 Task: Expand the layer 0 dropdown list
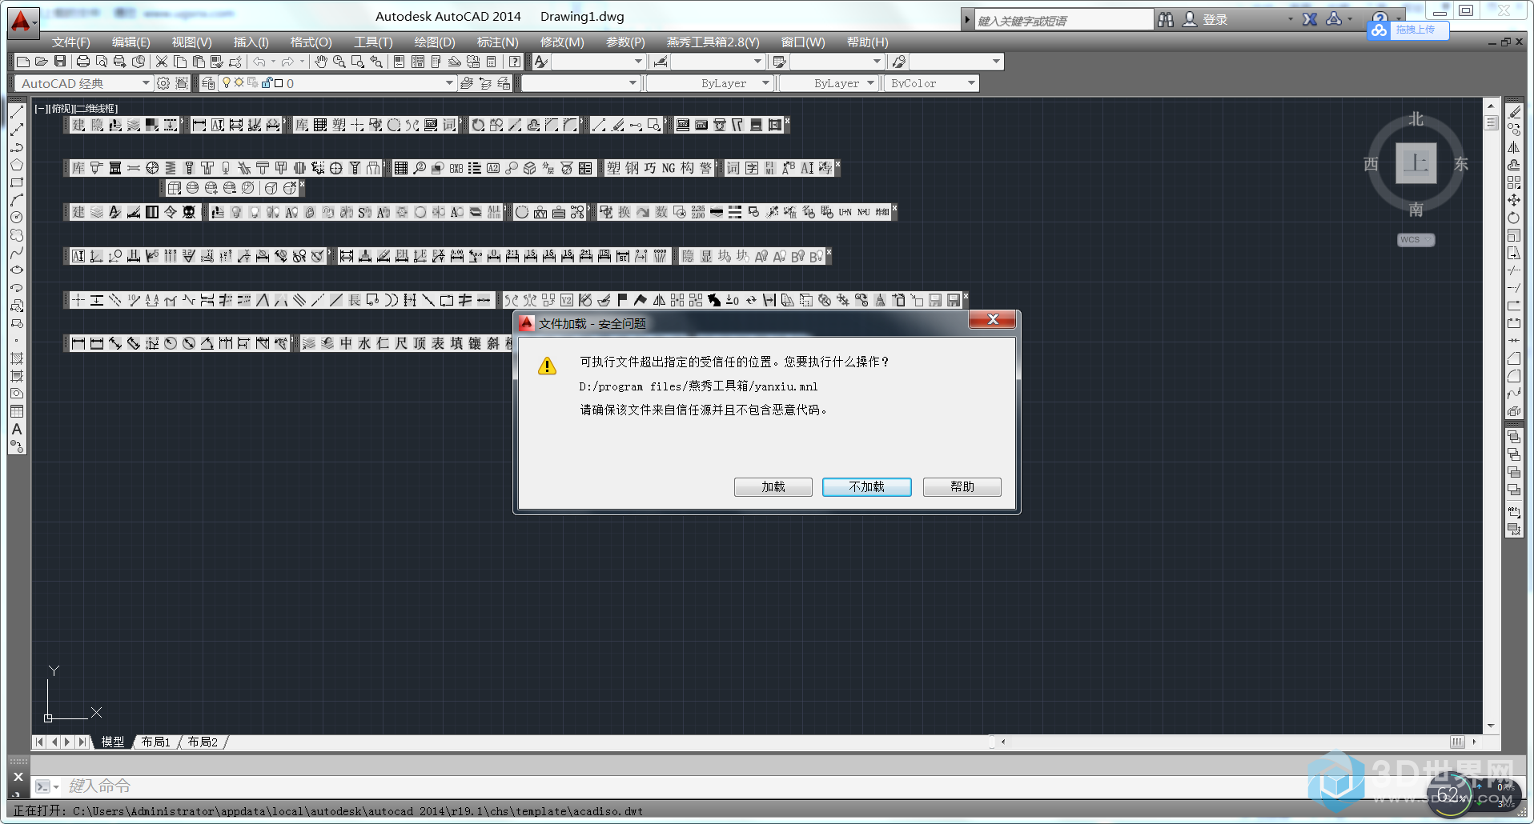click(x=450, y=83)
